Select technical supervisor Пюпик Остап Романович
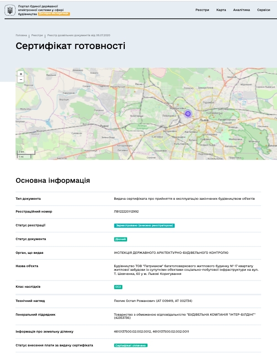Image resolution: width=277 pixels, height=356 pixels. point(153,301)
